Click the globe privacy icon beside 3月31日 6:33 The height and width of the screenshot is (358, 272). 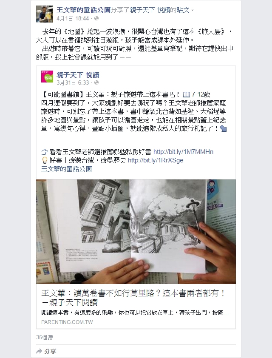pyautogui.click(x=96, y=82)
